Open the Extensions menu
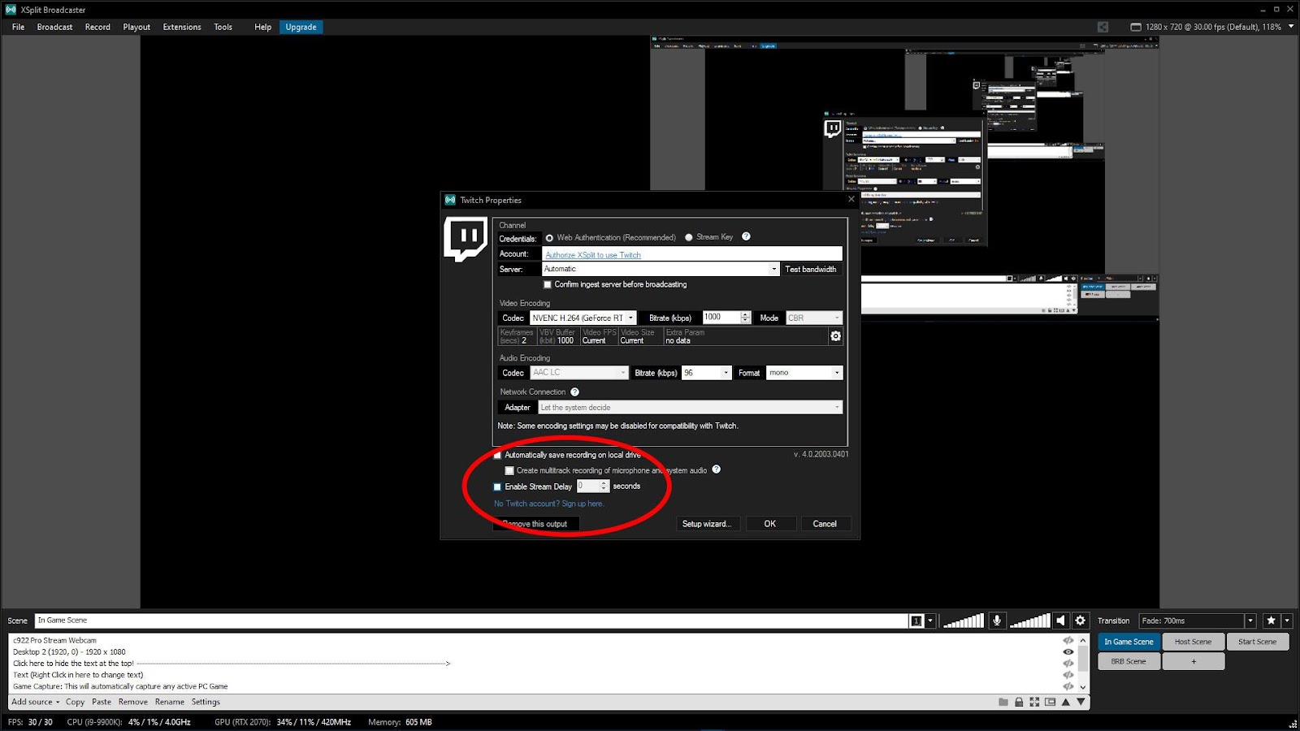This screenshot has height=731, width=1300. 182,27
